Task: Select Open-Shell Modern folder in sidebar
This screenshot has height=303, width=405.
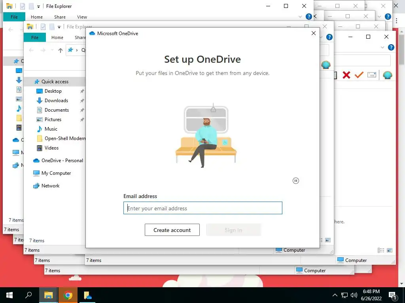Action: (x=65, y=138)
